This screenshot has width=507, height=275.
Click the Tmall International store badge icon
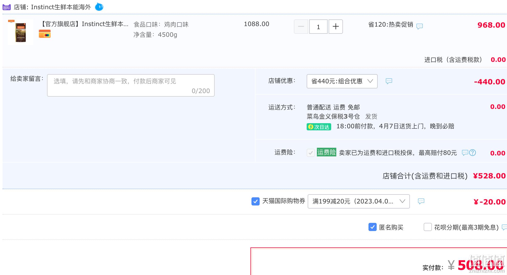tap(7, 7)
